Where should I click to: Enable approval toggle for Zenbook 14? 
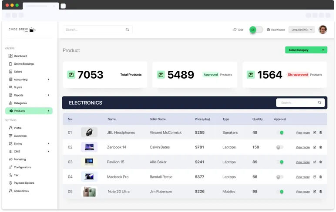coord(279,147)
